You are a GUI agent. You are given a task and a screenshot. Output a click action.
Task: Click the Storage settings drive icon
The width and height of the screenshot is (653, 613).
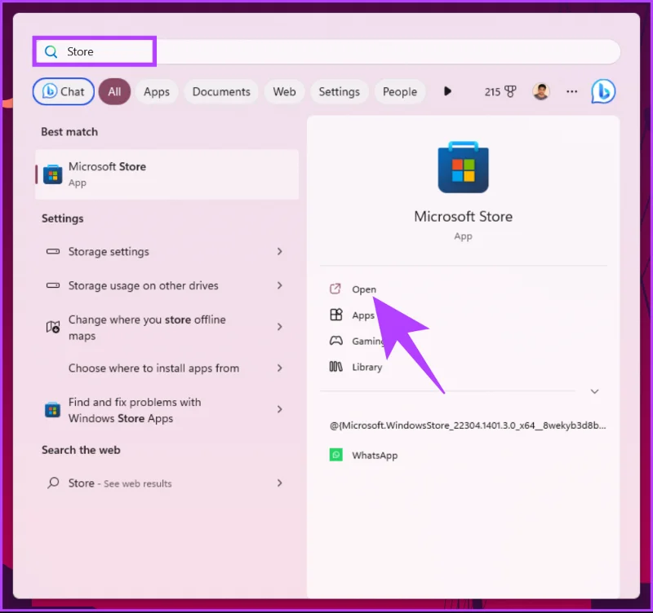point(53,251)
